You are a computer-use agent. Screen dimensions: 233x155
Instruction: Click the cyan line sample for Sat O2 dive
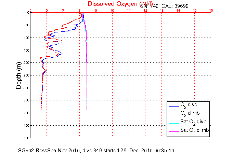click(174, 123)
